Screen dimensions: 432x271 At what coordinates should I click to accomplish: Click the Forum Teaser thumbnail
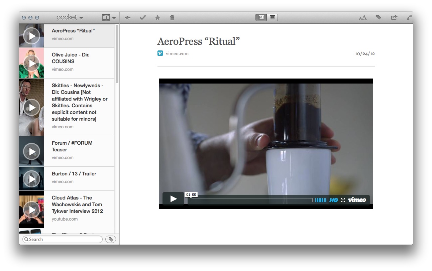31,151
